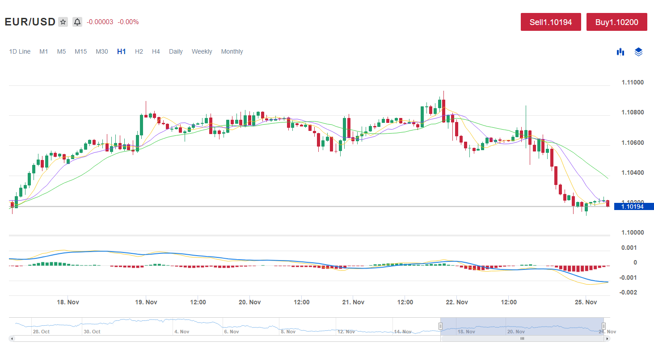Select the M1 timeframe
This screenshot has width=654, height=349.
point(43,51)
